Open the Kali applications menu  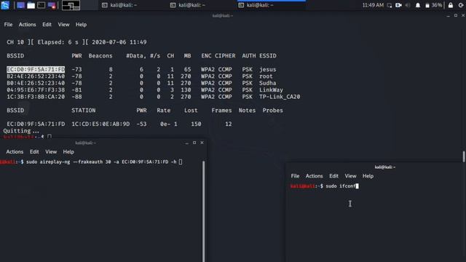pyautogui.click(x=5, y=5)
